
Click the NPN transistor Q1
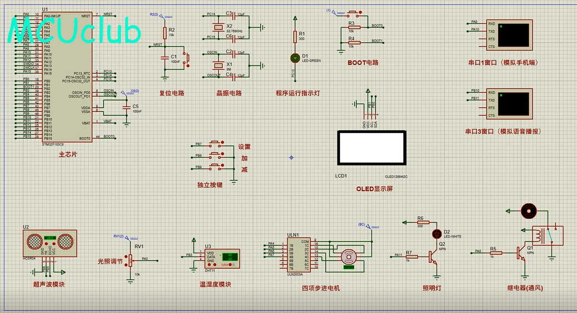[521, 254]
